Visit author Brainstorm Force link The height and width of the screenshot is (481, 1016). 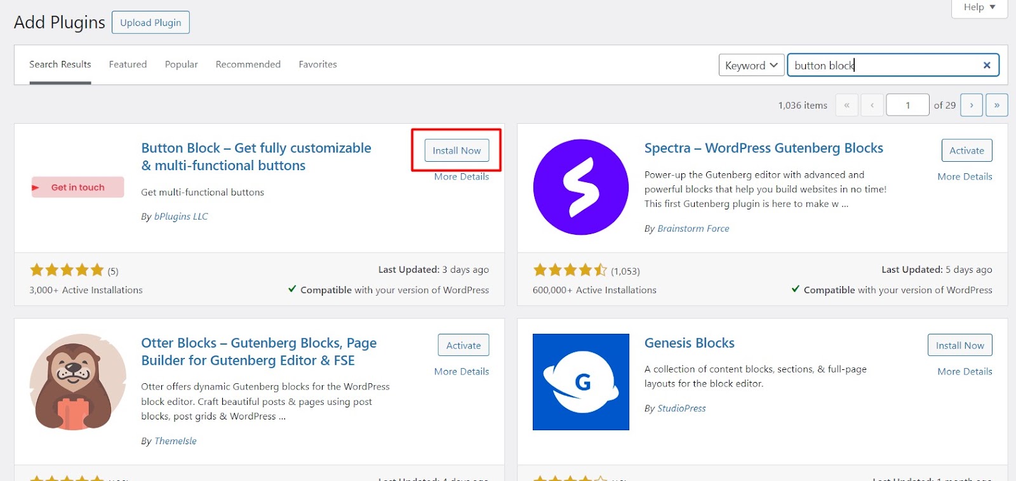(x=693, y=228)
